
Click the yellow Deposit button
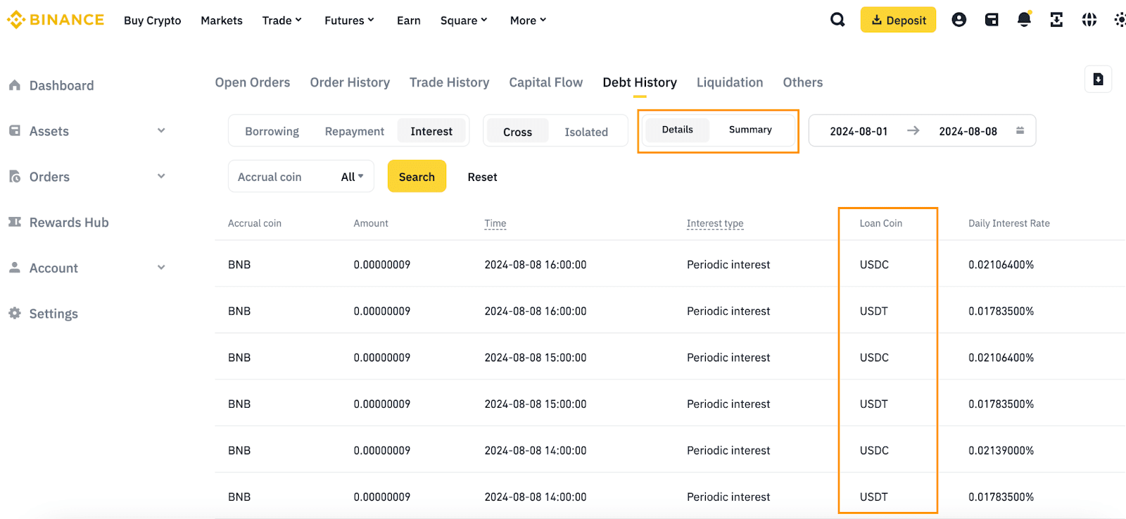coord(898,20)
